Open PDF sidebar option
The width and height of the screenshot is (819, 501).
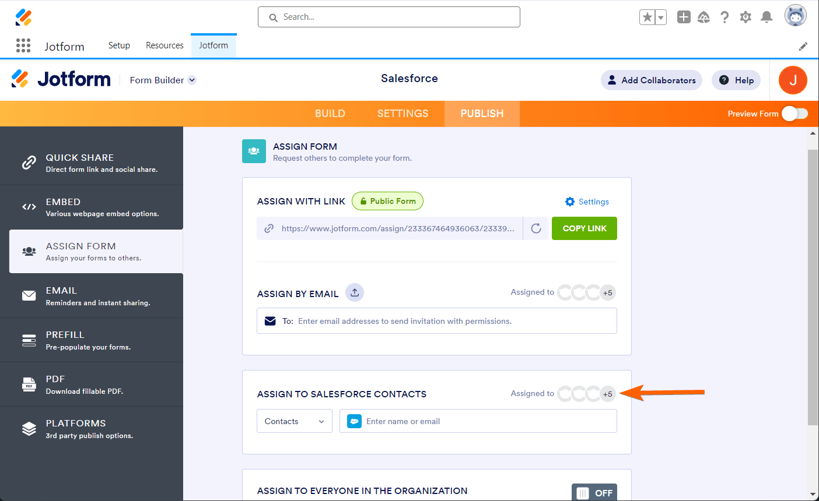click(92, 384)
